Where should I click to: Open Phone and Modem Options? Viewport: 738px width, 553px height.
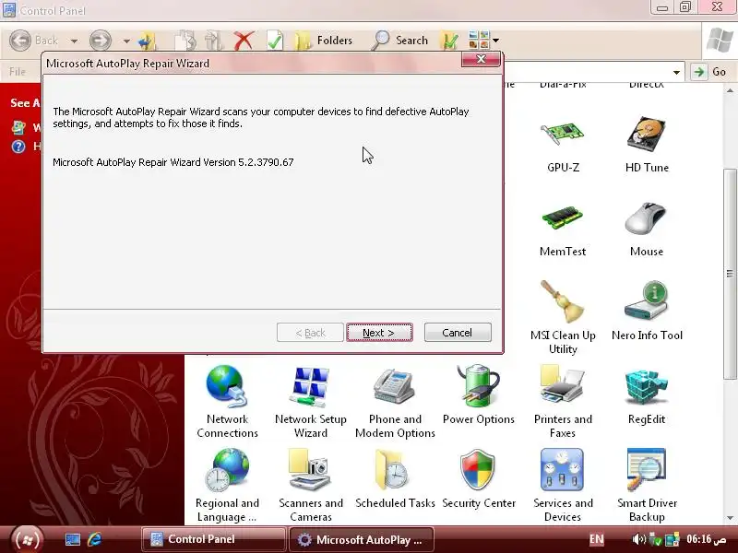(395, 401)
